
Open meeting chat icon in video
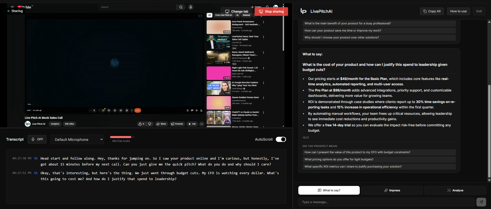pos(192,110)
